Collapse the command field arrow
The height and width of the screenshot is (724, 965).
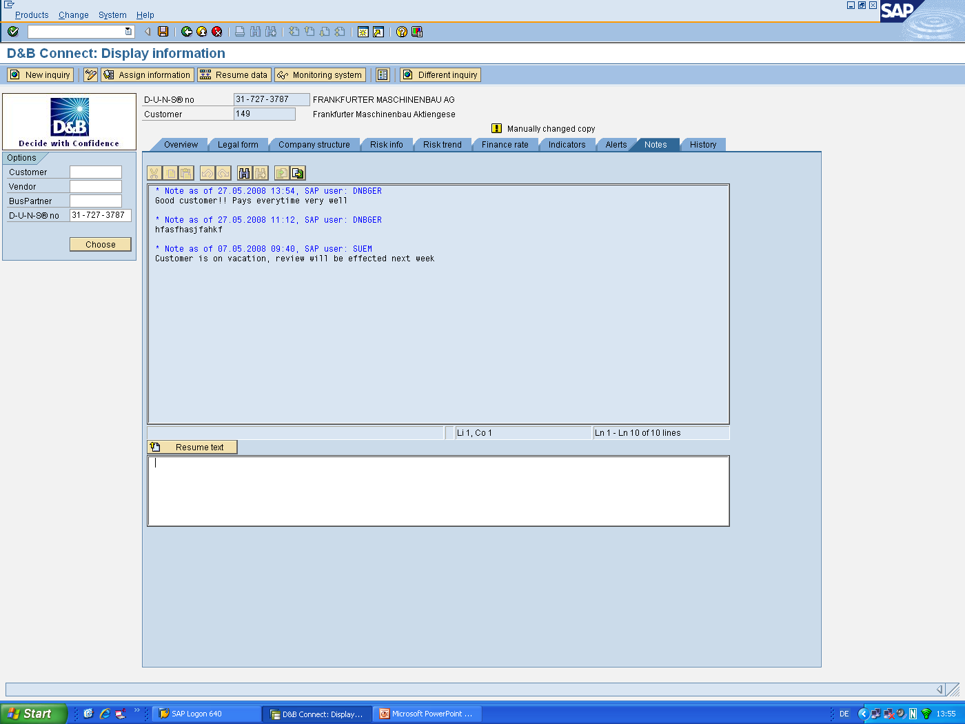click(x=148, y=32)
